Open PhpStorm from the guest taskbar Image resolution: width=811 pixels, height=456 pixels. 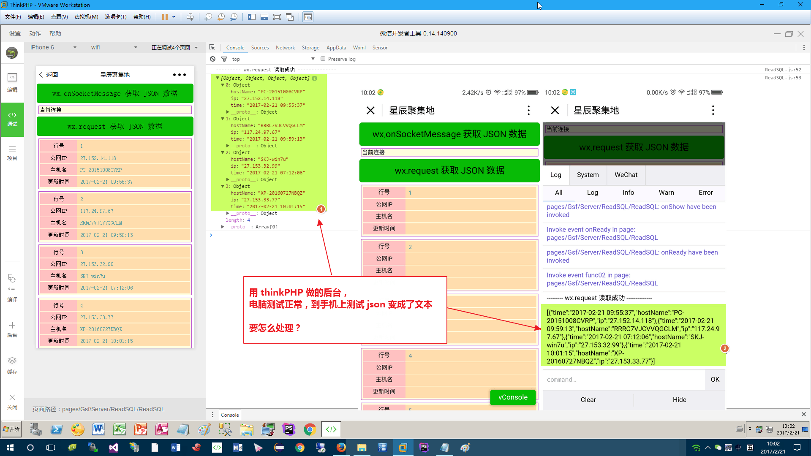(289, 429)
